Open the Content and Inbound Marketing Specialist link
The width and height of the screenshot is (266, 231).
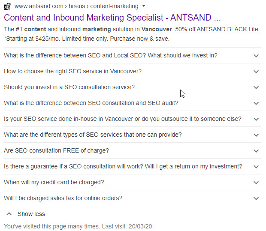tap(112, 18)
